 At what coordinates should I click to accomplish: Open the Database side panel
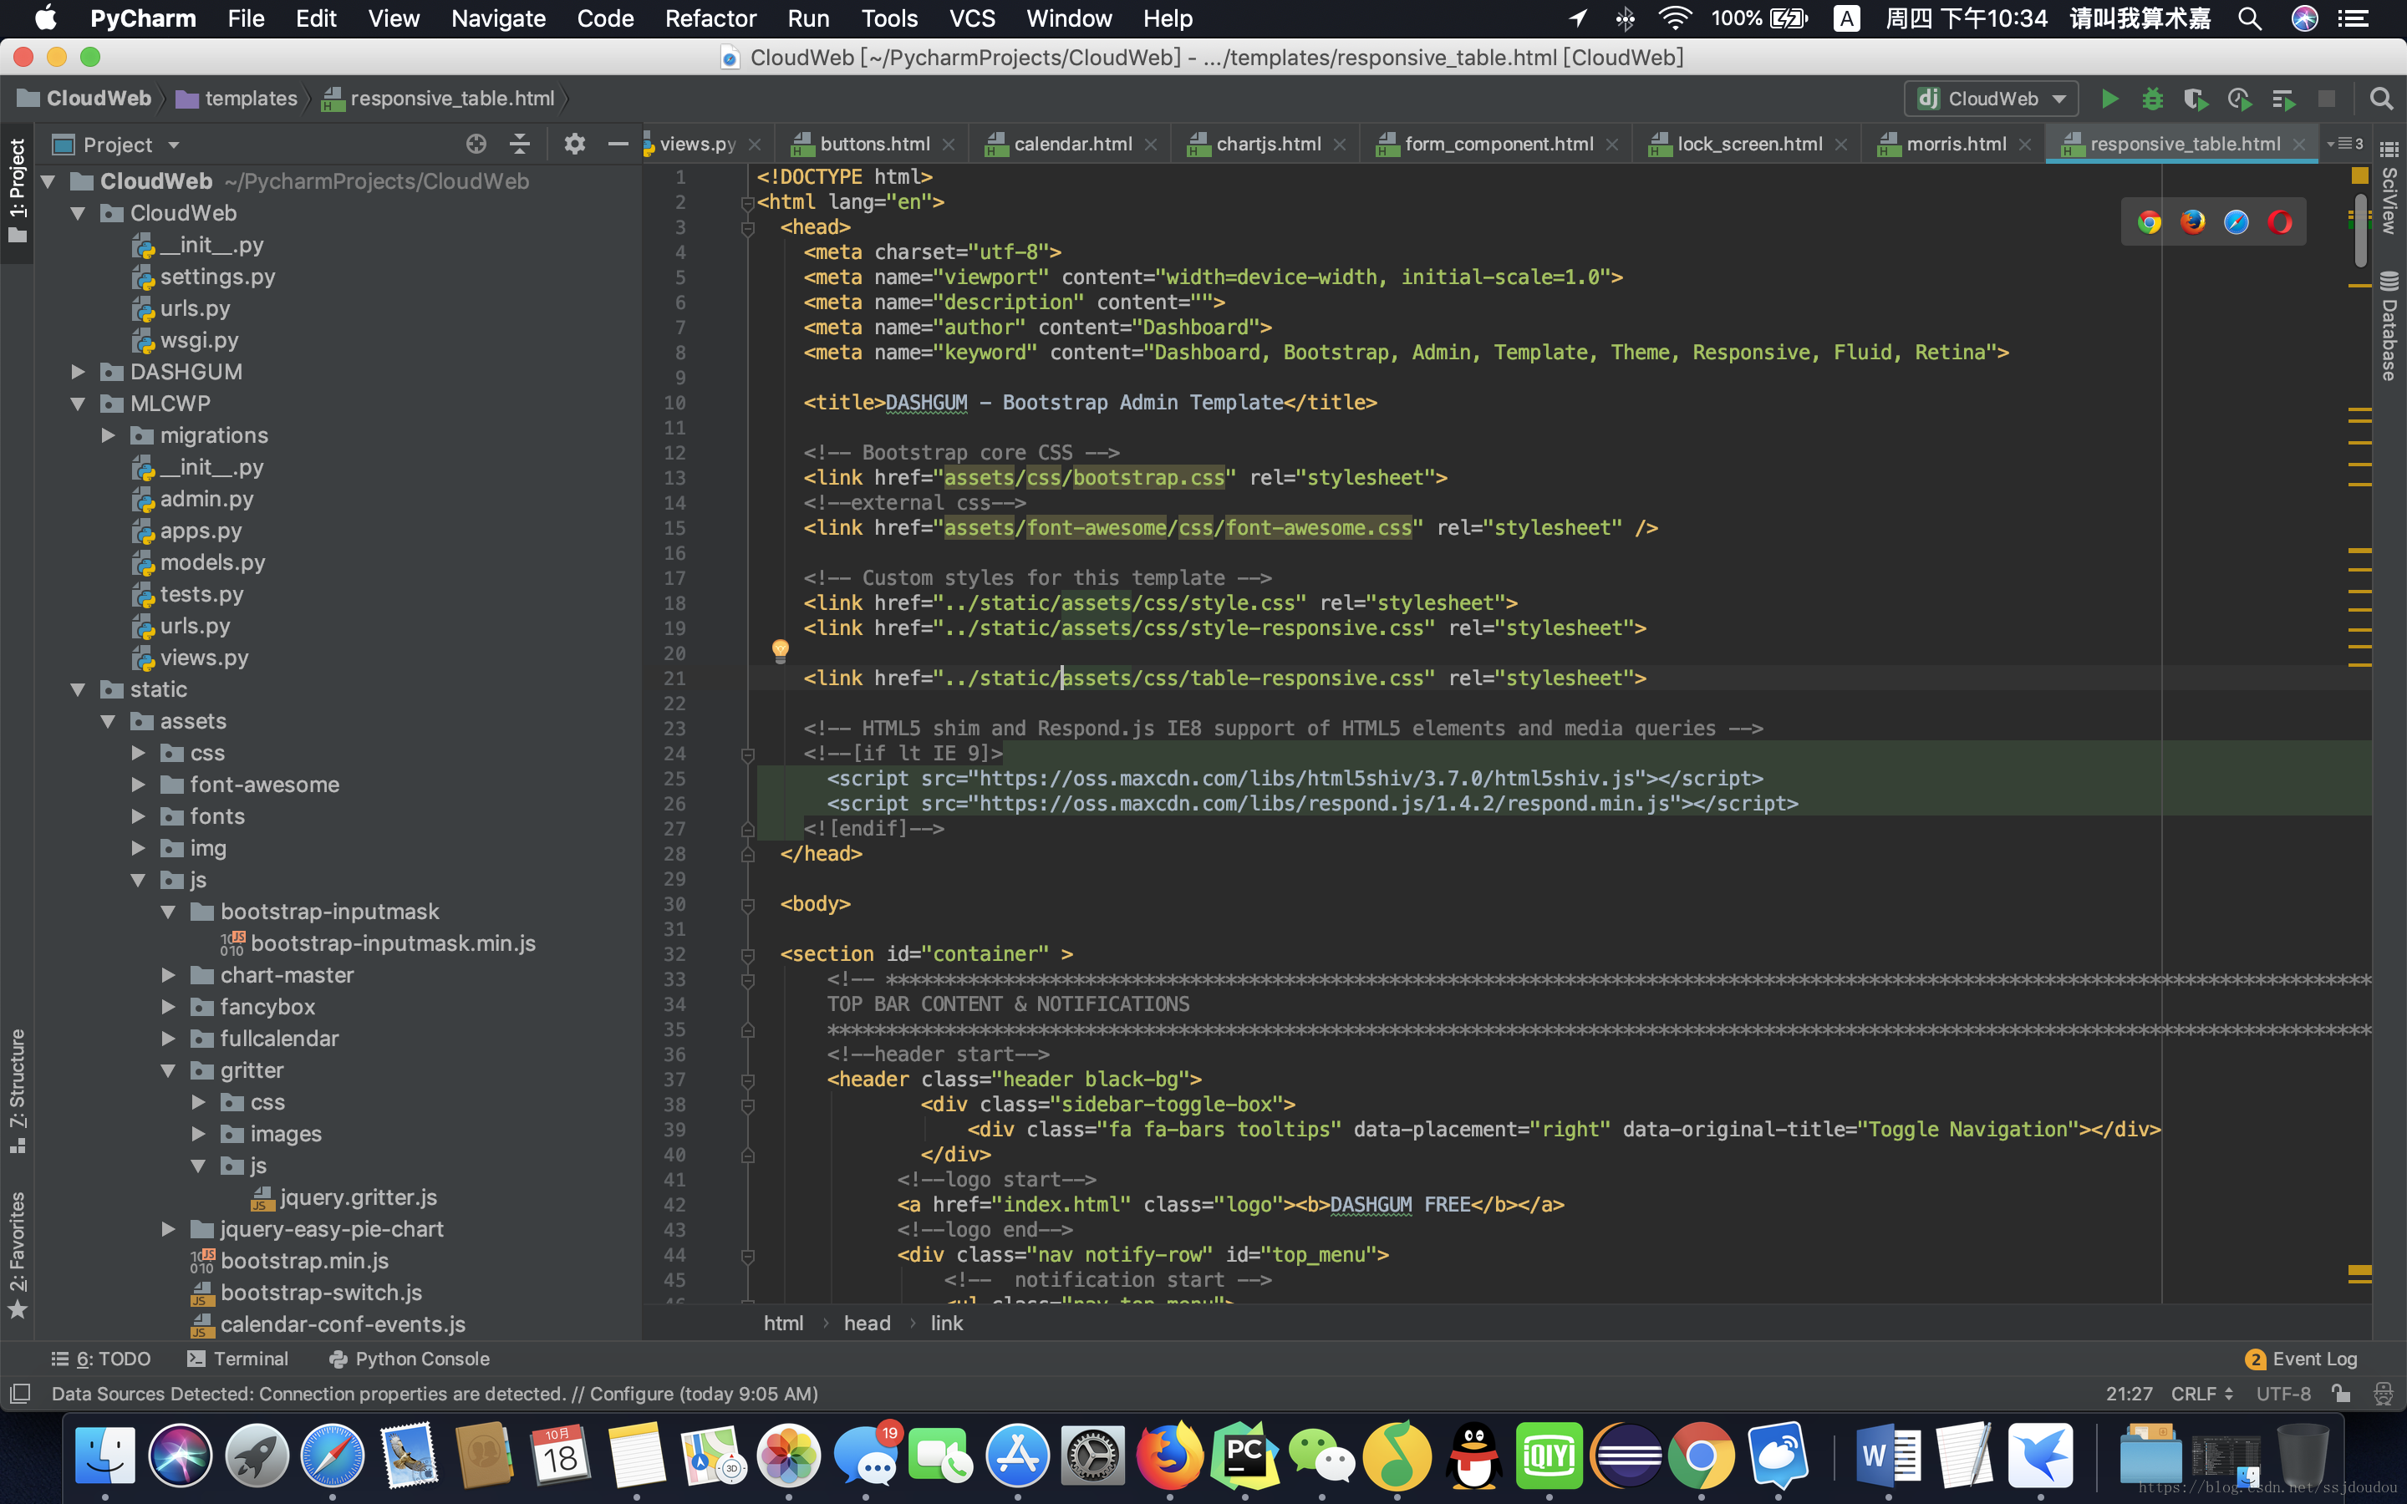(2389, 326)
